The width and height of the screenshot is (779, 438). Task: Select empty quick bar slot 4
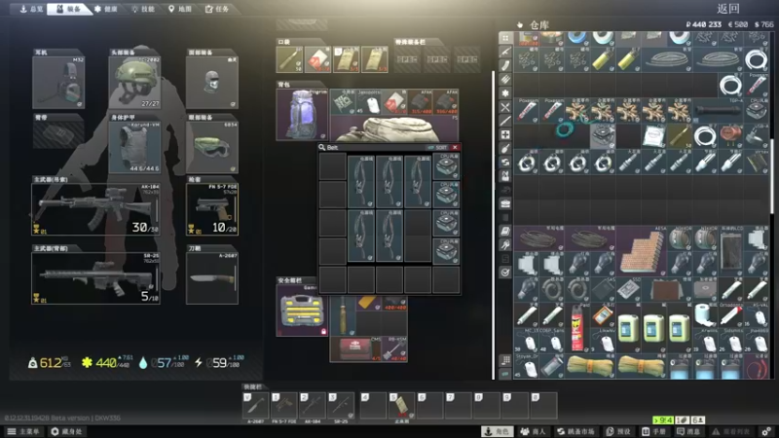373,406
